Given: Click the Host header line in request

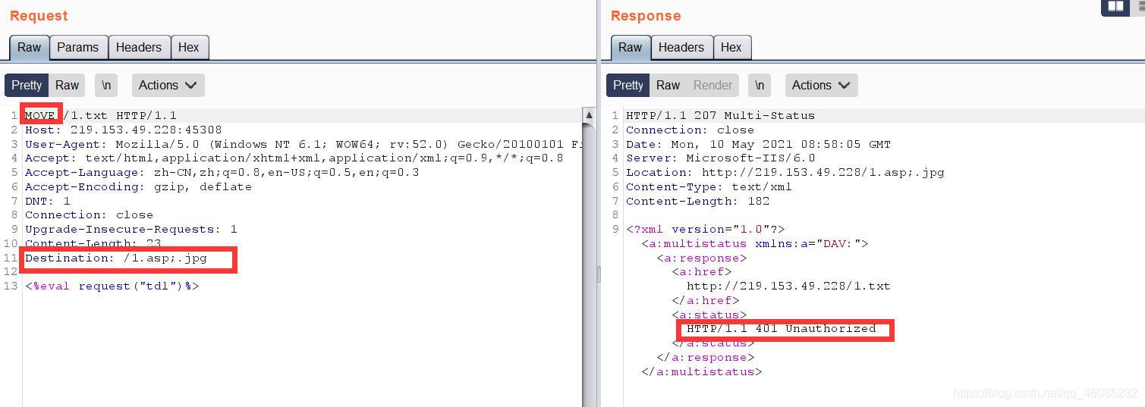Looking at the screenshot, I should tap(124, 130).
